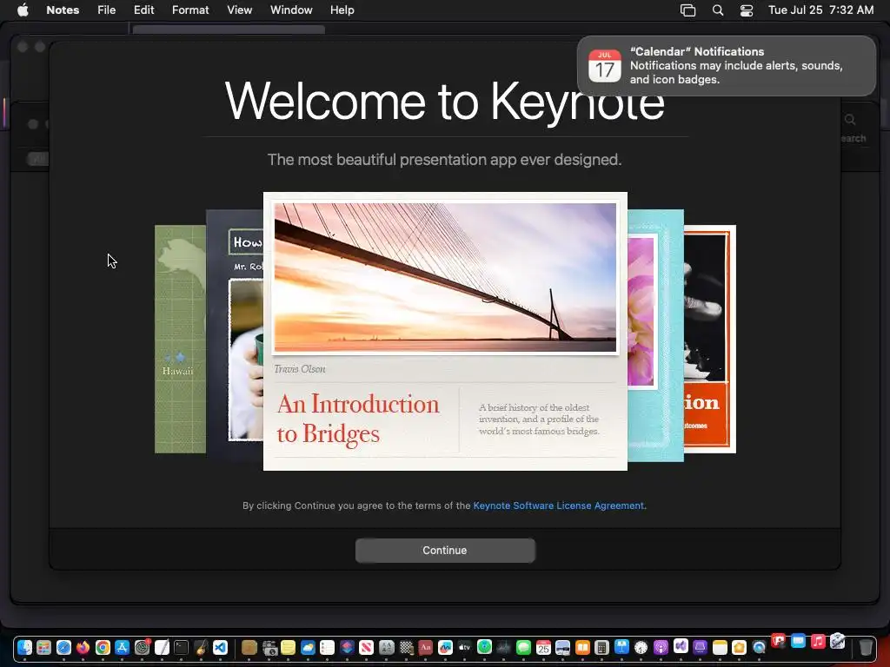Open Weather from the Dock

tap(308, 647)
